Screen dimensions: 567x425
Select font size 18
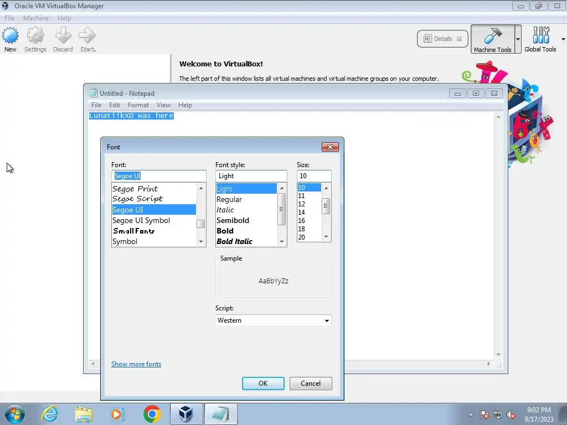[x=309, y=229]
